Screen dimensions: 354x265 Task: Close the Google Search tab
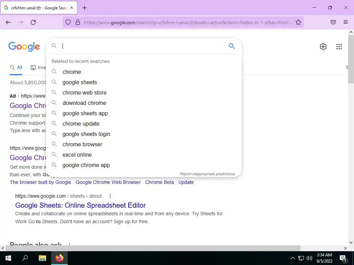tap(72, 8)
